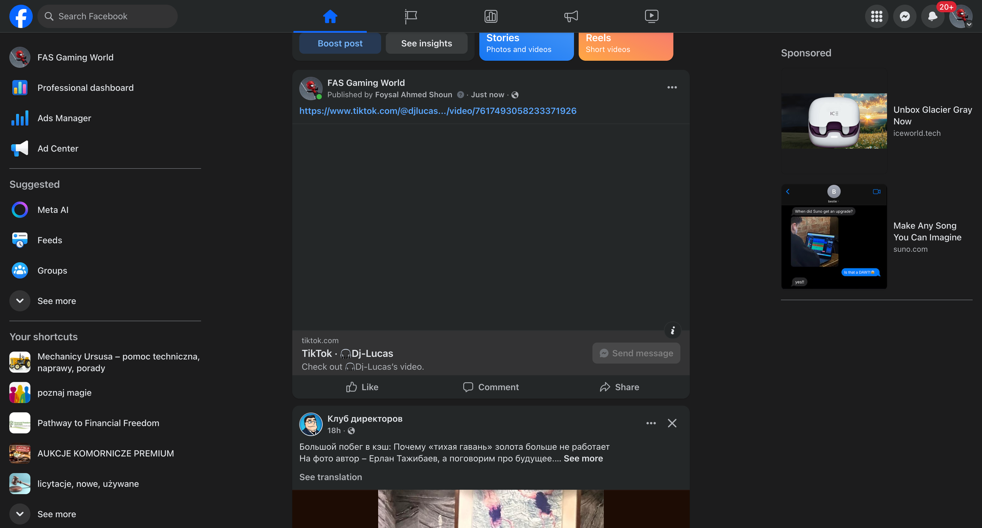Image resolution: width=982 pixels, height=528 pixels.
Task: Click the Search Facebook field
Action: 108,16
